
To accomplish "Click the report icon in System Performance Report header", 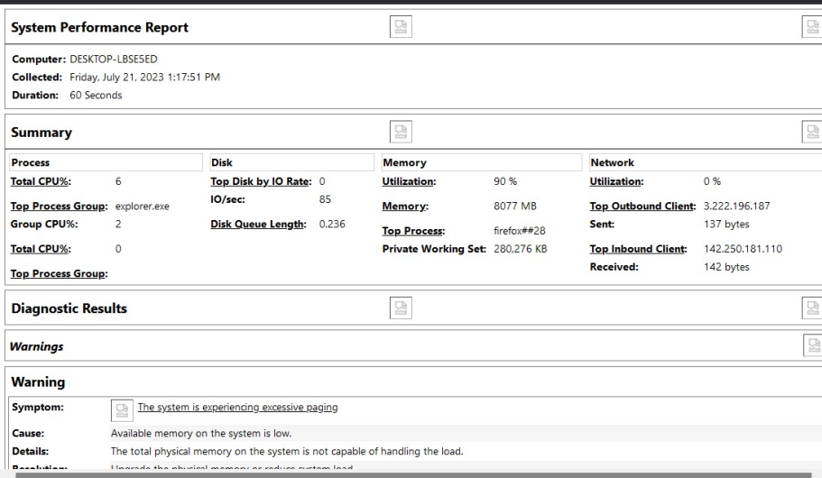I will 399,27.
